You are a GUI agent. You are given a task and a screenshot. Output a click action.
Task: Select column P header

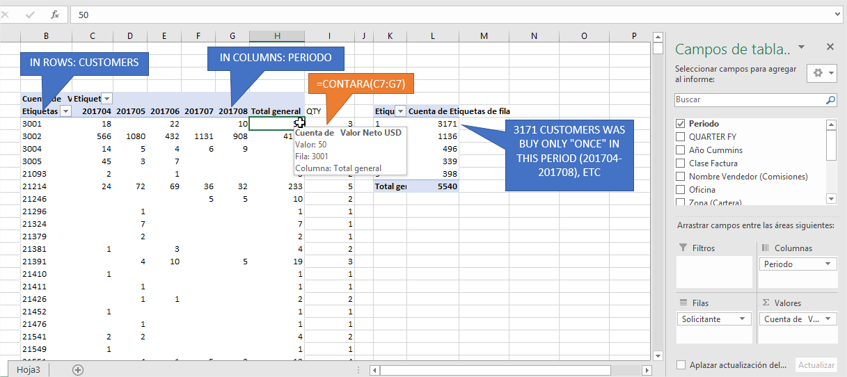(x=634, y=35)
